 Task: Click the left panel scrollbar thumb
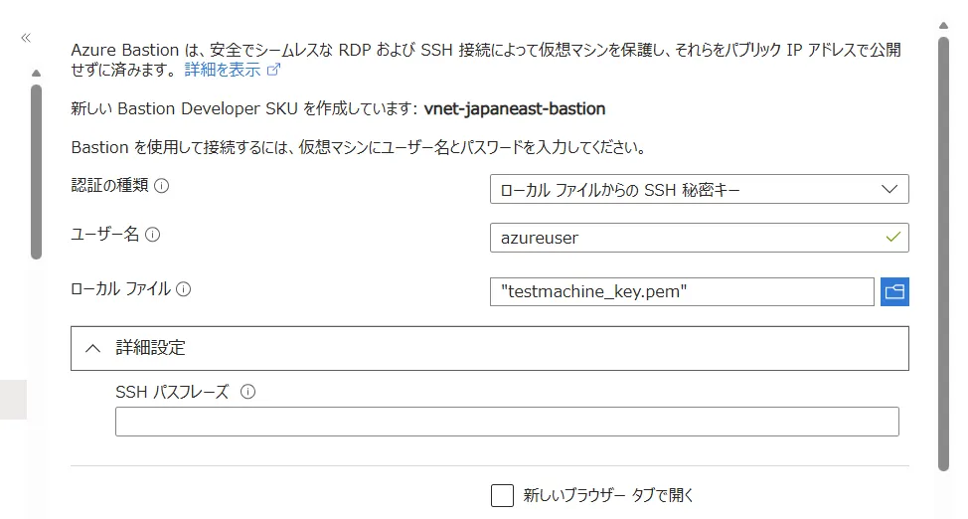click(x=36, y=169)
